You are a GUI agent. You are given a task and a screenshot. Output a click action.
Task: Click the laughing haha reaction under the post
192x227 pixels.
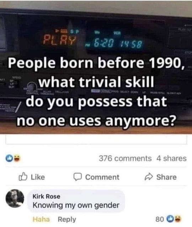coord(17,158)
